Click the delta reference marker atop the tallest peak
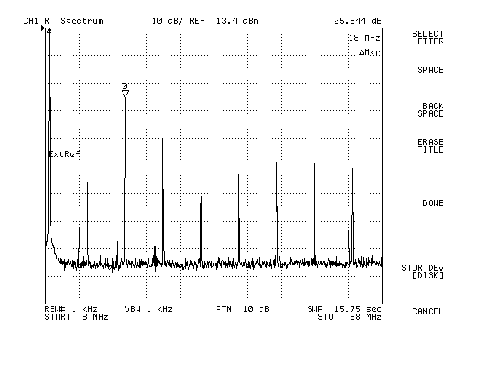The image size is (490, 368). point(49,31)
